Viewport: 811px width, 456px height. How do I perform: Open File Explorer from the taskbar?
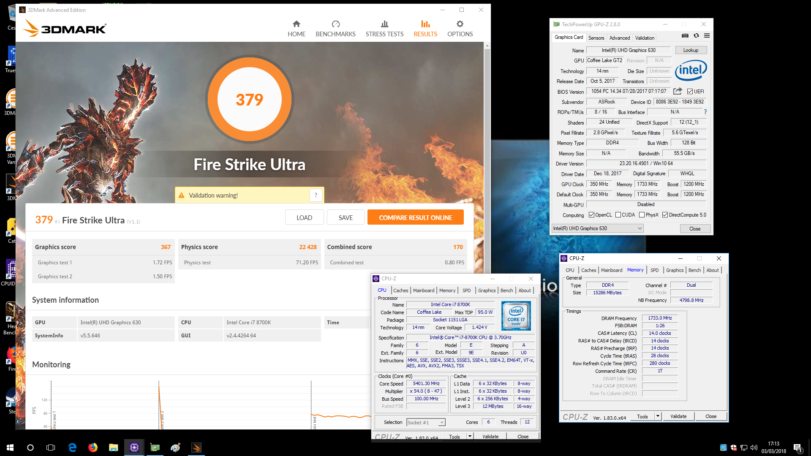(x=113, y=448)
